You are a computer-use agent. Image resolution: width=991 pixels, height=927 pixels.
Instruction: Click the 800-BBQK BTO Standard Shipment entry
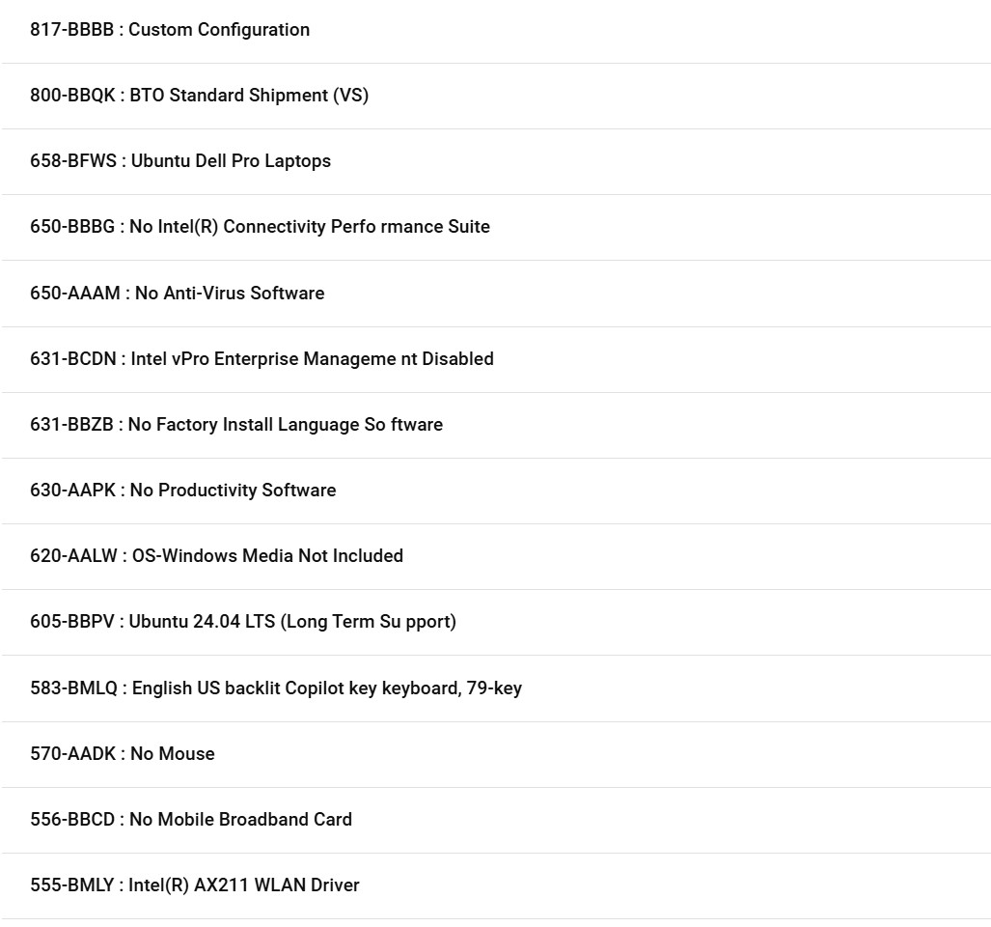[x=496, y=97]
